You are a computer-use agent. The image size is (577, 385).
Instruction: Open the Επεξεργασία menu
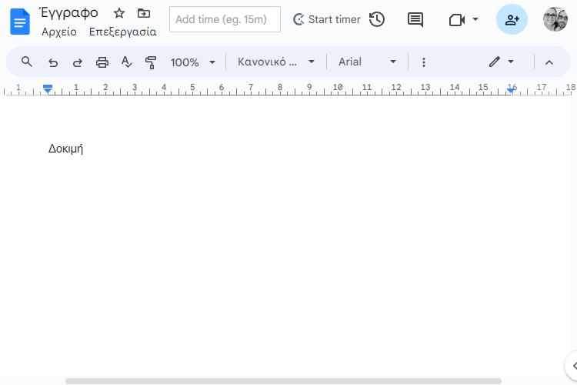coord(123,32)
